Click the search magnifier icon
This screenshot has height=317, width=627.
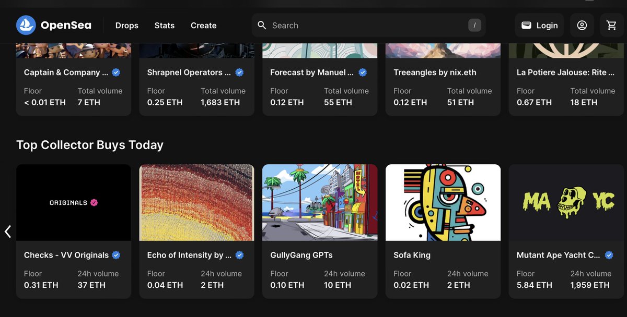point(262,25)
